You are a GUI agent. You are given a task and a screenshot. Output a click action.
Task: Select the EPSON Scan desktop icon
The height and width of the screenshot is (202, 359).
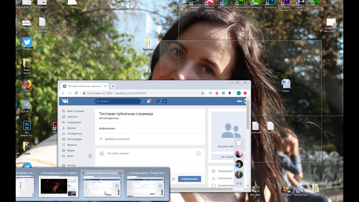(301, 190)
